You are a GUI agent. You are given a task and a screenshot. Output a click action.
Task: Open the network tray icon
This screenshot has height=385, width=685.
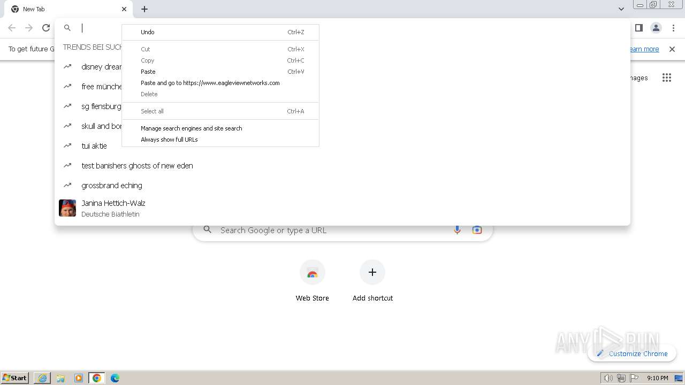point(621,378)
